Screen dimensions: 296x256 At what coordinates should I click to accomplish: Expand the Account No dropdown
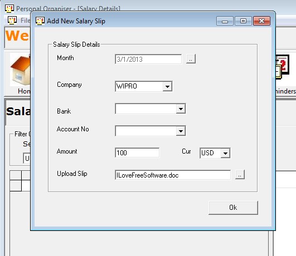coord(181,131)
